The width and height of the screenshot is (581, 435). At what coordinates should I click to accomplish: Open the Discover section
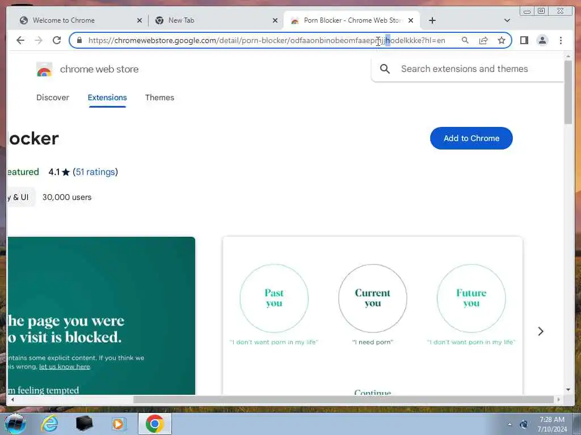[x=53, y=97]
